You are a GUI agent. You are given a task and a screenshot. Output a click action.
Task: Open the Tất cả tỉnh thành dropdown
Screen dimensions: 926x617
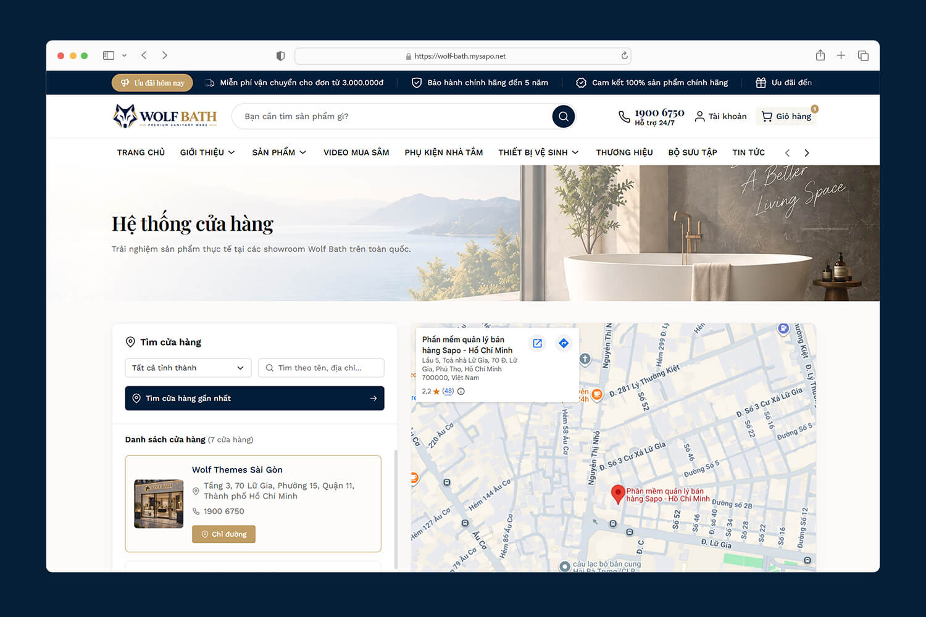pos(188,368)
